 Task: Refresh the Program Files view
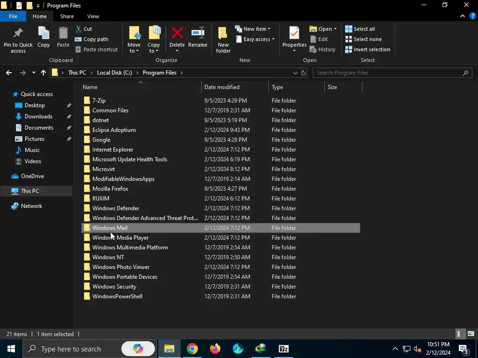303,73
